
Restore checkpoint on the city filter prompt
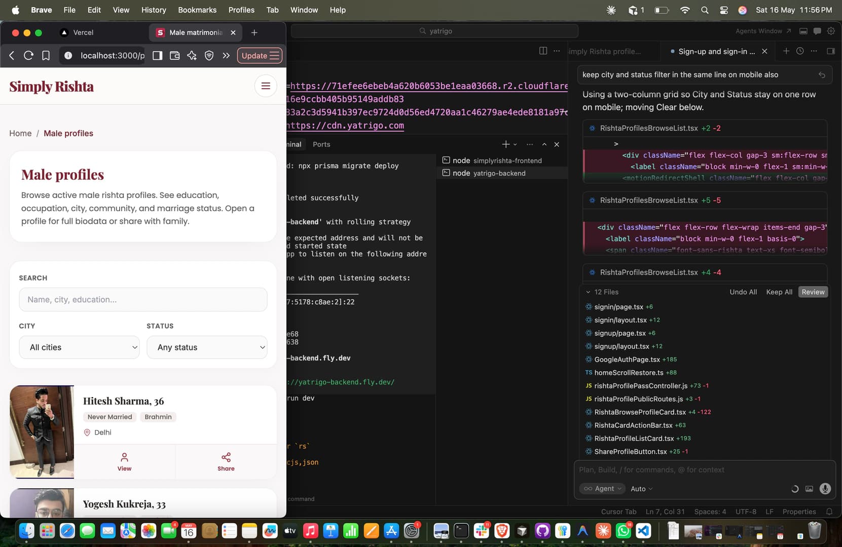(822, 75)
